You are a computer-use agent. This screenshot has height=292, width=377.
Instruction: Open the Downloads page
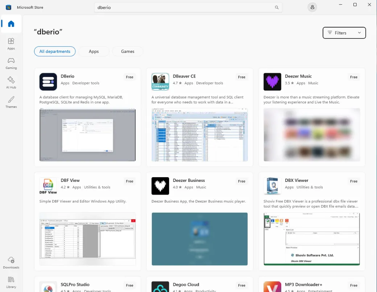click(x=11, y=263)
